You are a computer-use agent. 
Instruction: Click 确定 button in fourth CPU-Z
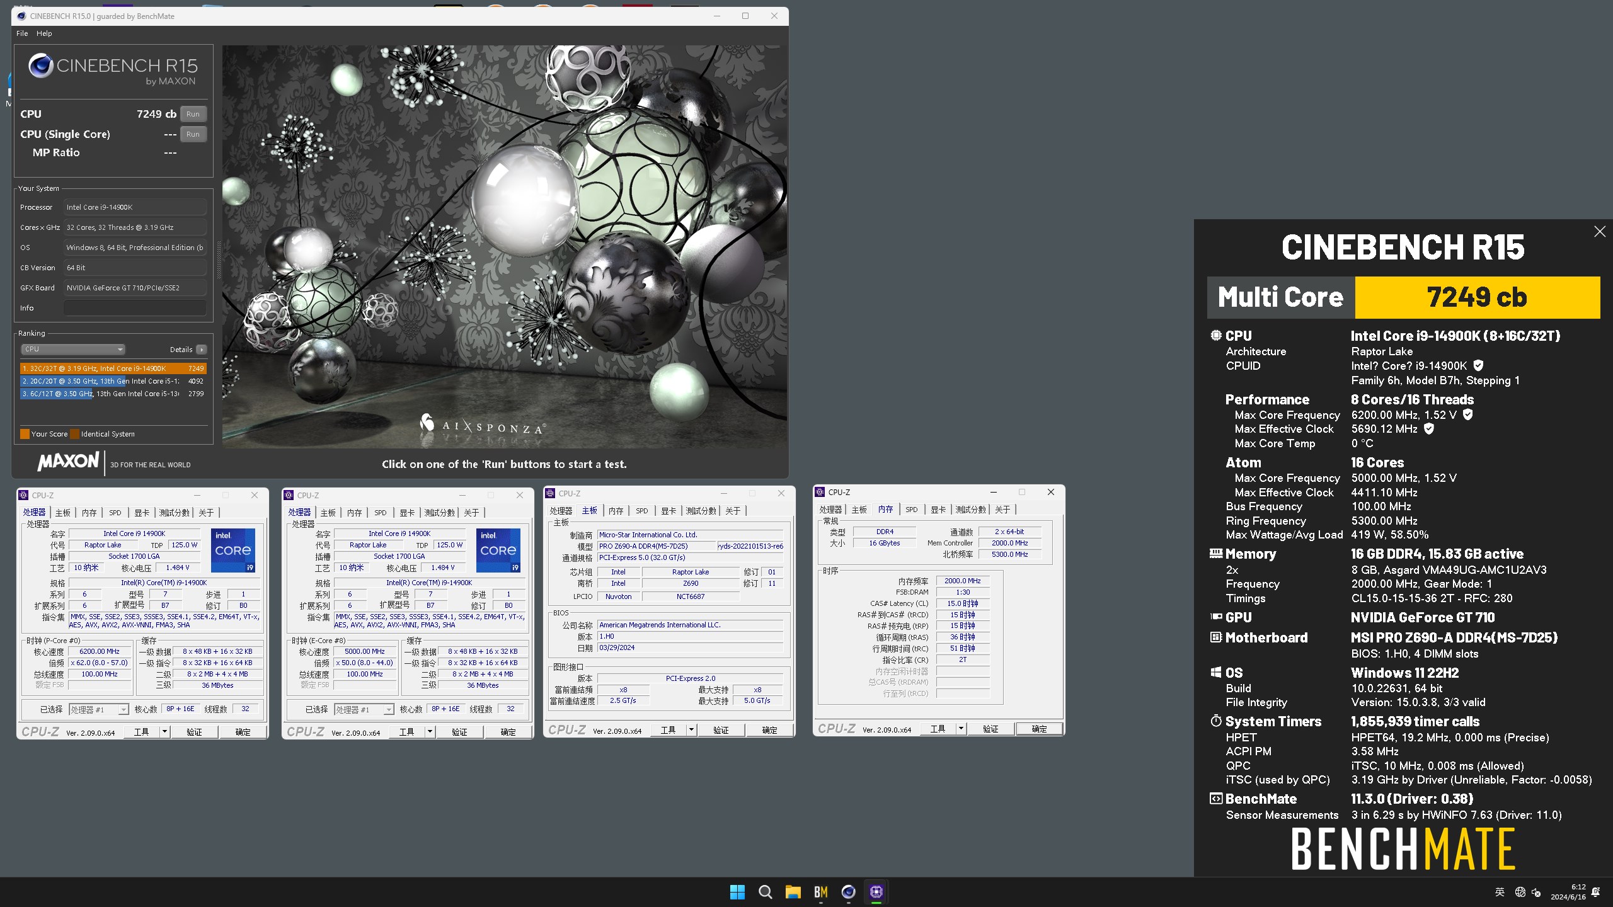click(1039, 729)
